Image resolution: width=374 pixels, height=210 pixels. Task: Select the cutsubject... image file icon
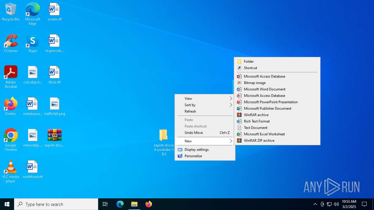point(32,75)
